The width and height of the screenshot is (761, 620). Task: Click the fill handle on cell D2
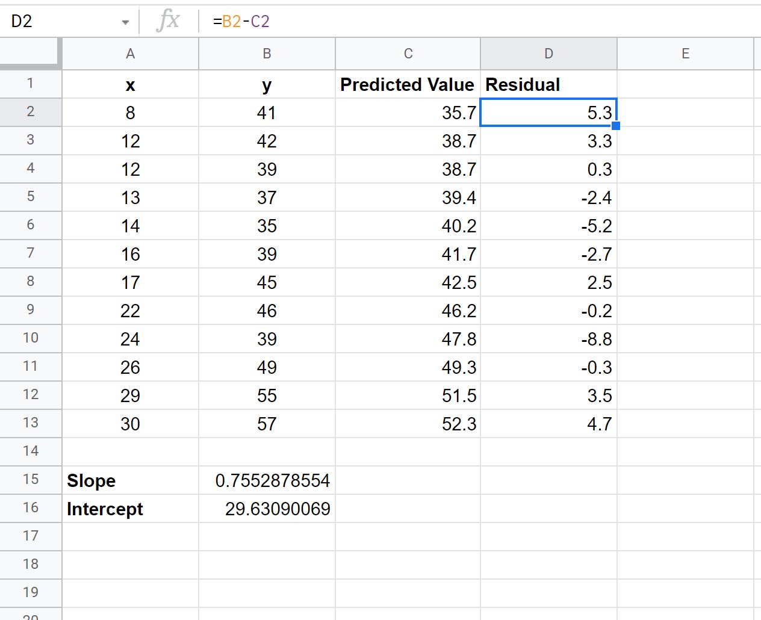pyautogui.click(x=615, y=125)
